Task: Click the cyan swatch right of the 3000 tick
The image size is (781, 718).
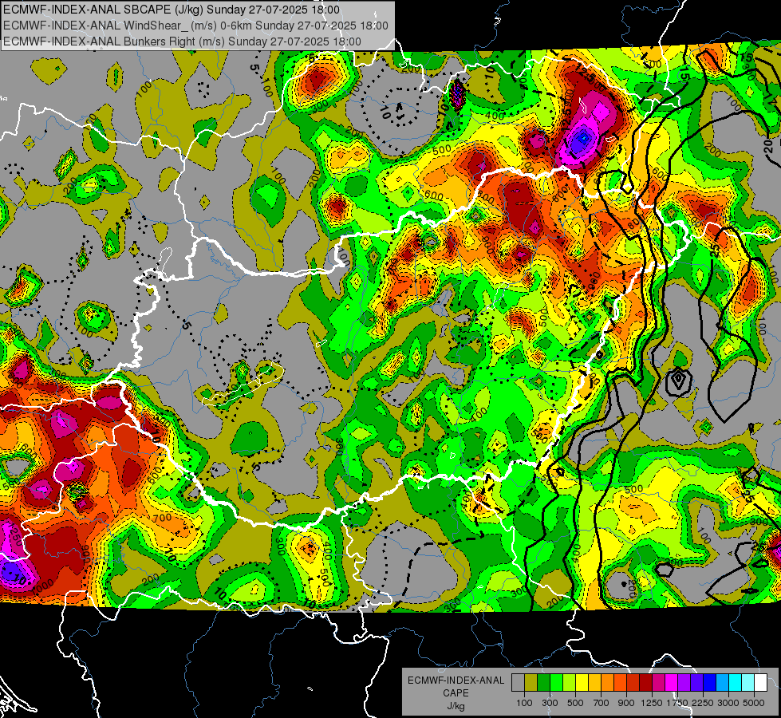Action: click(x=736, y=682)
